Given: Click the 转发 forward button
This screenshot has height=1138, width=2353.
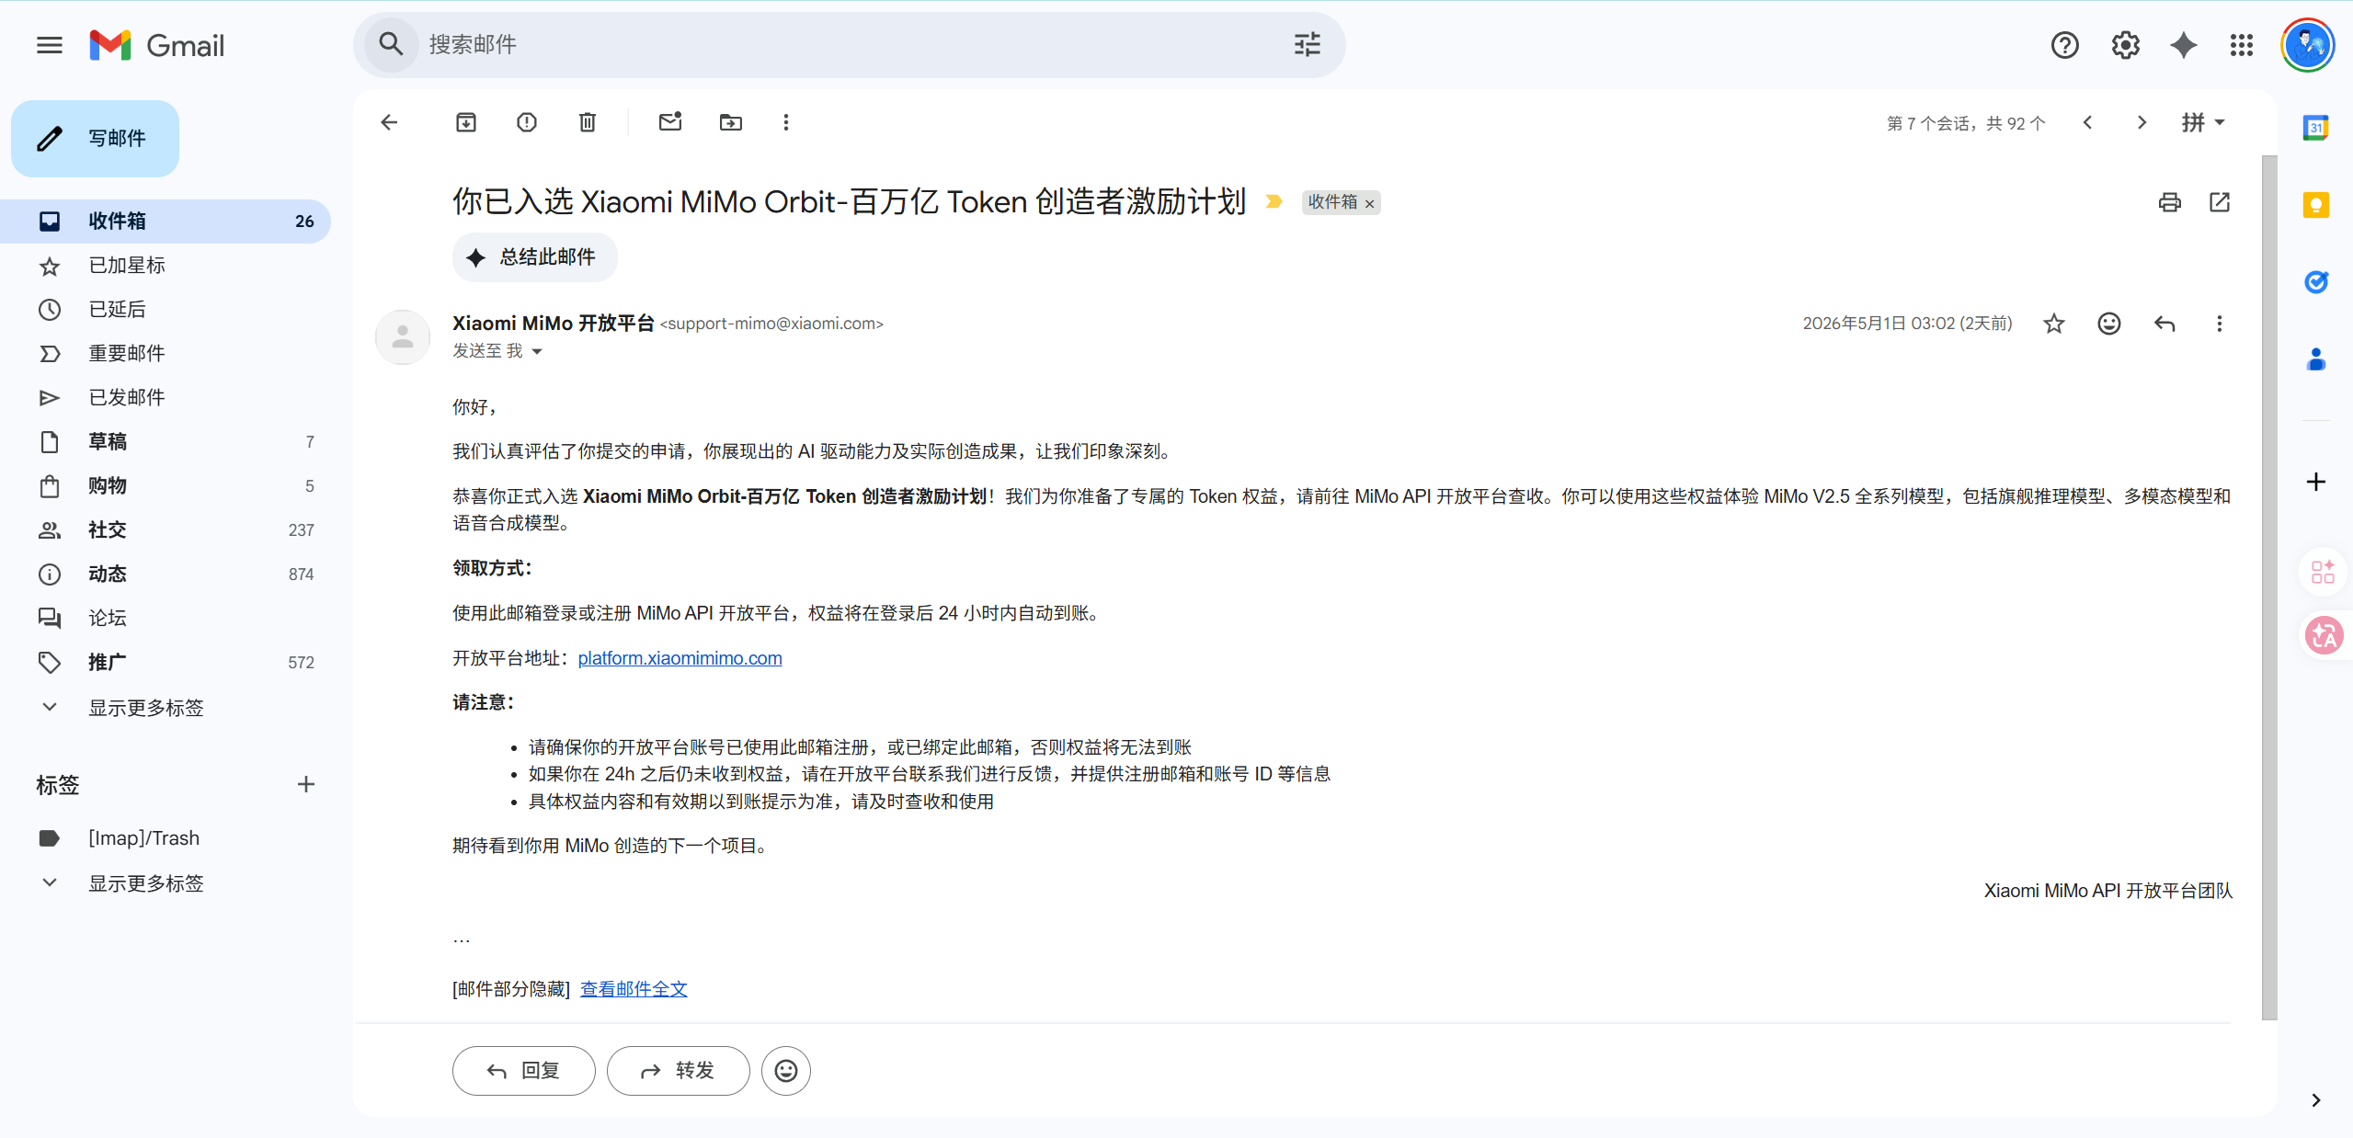Looking at the screenshot, I should [x=678, y=1071].
